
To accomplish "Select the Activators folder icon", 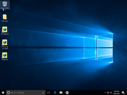I will pos(5,18).
